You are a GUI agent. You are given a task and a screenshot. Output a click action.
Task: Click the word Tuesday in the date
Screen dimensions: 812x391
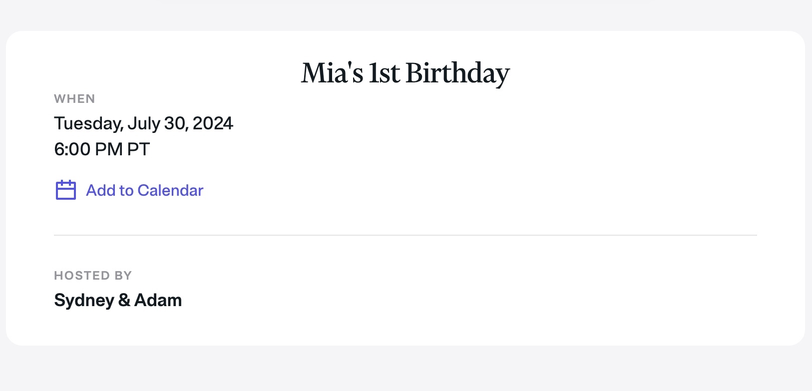click(87, 123)
